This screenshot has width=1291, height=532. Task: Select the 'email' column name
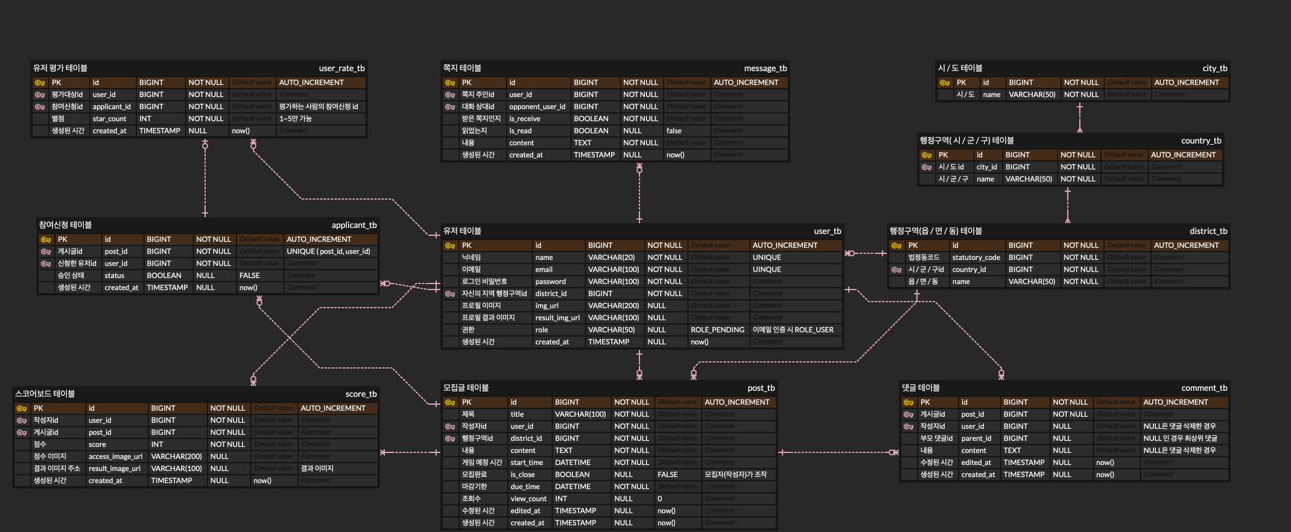[544, 270]
